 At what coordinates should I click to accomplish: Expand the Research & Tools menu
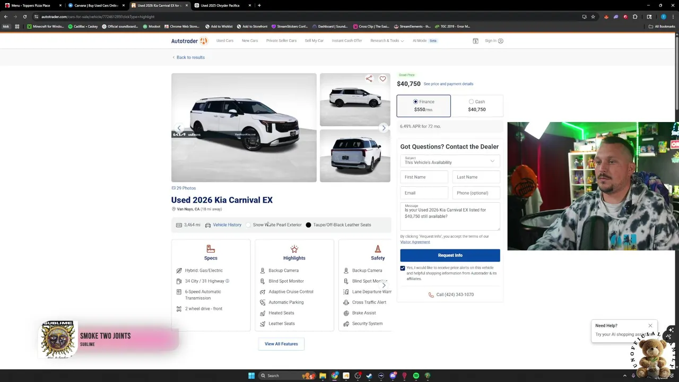tap(387, 41)
